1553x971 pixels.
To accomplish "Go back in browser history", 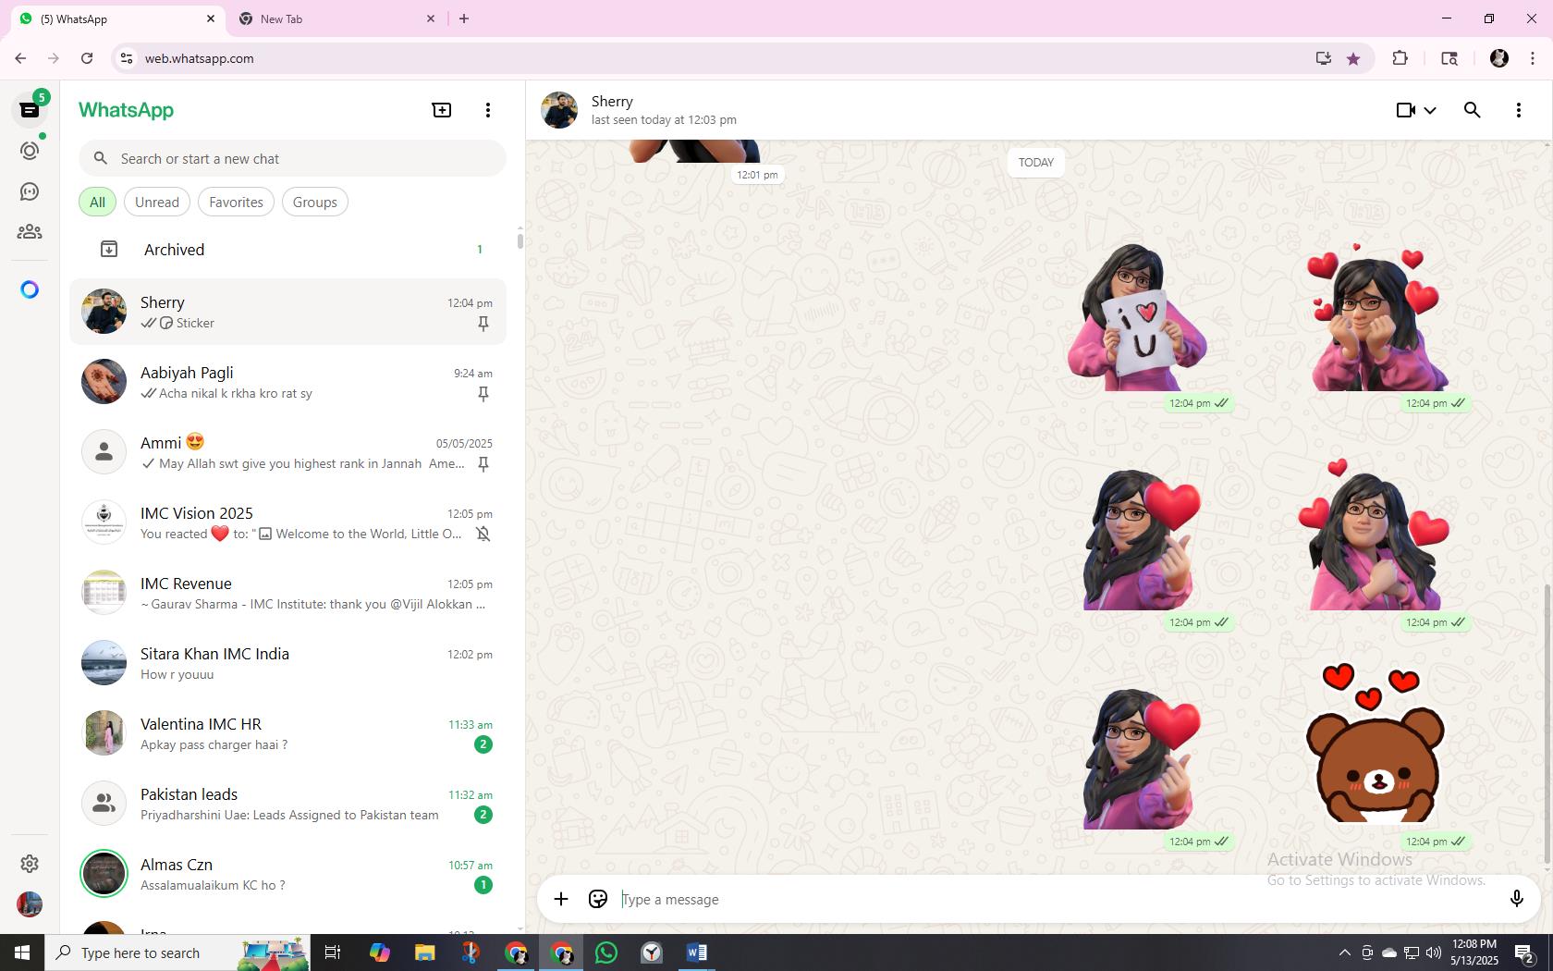I will point(20,58).
